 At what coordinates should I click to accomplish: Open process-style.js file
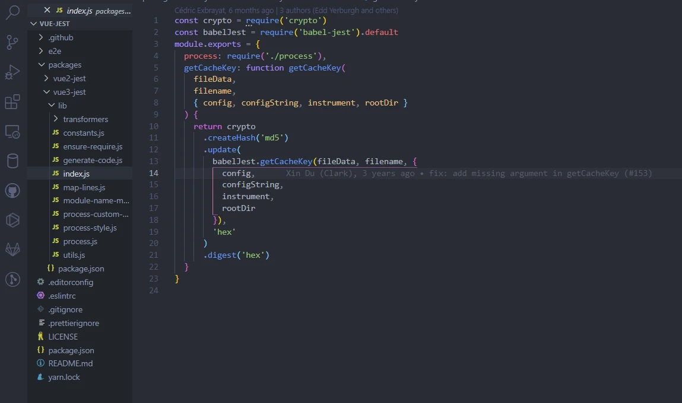(x=90, y=228)
